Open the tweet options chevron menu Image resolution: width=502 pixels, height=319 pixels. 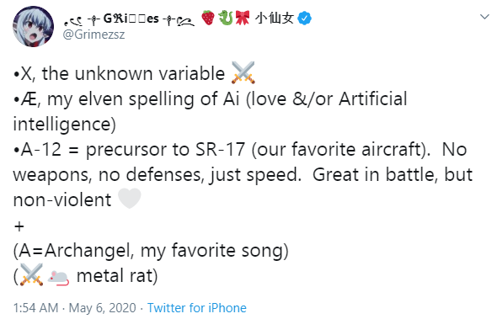pos(485,17)
